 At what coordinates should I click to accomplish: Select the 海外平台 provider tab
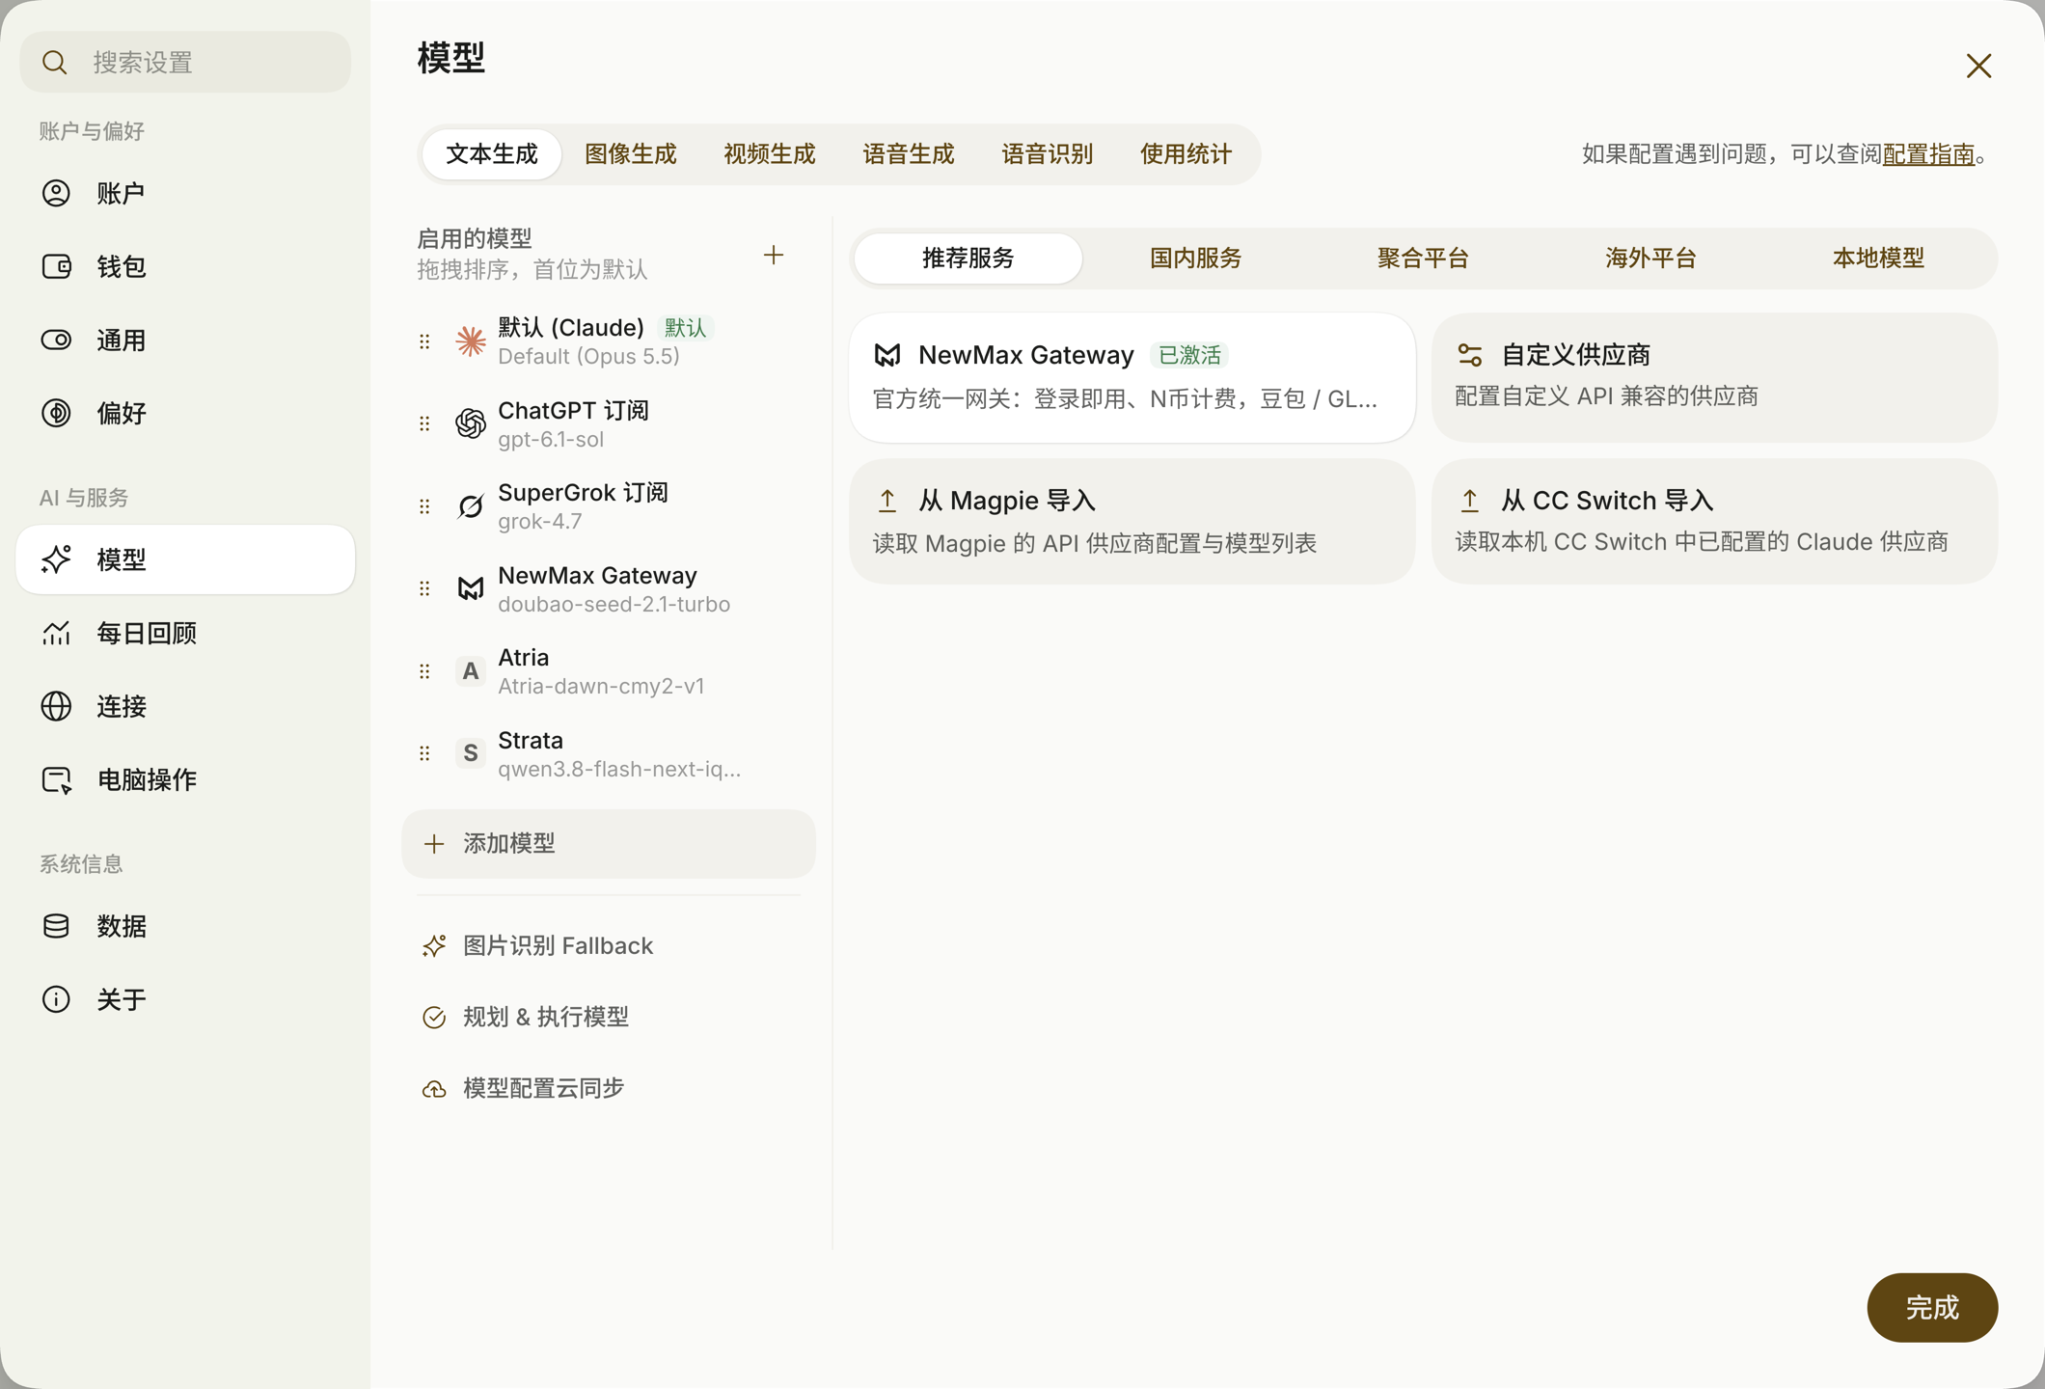pos(1651,259)
